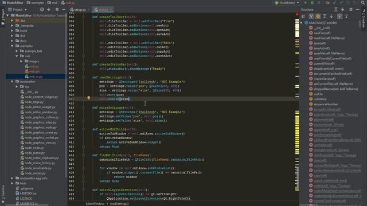Toggle the 2: Favorites side tab
The image size is (367, 206).
[3, 194]
